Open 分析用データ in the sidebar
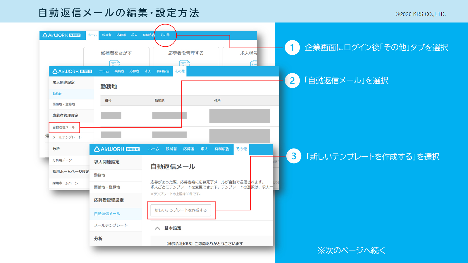The image size is (468, 263). (x=62, y=160)
